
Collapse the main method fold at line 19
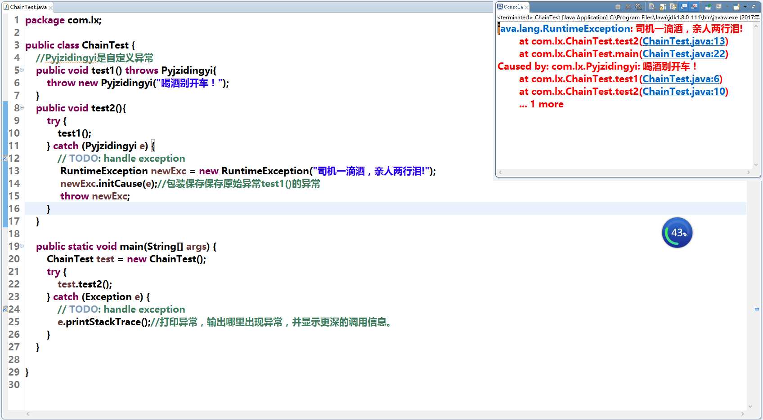tap(22, 246)
